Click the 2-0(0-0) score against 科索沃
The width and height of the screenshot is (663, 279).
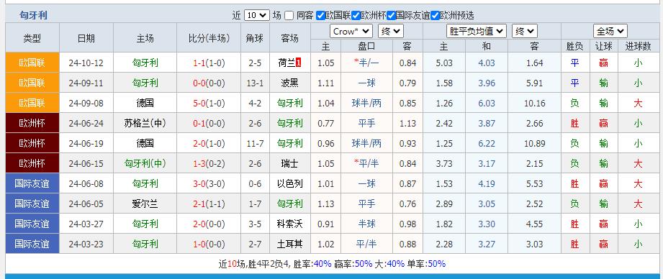point(209,224)
